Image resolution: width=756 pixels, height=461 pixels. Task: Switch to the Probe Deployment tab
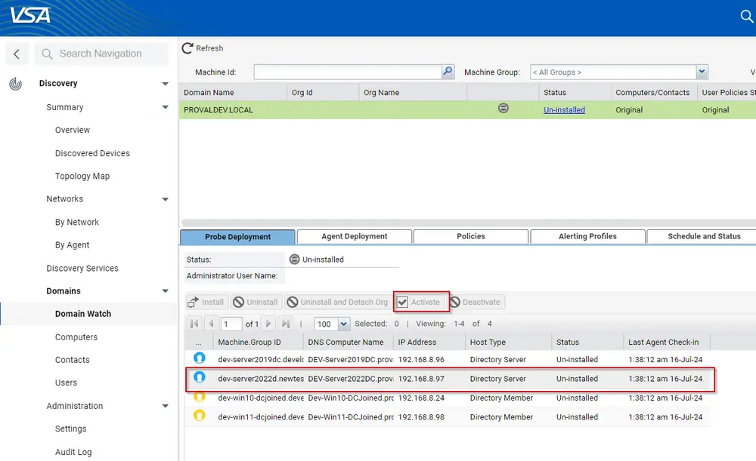point(237,237)
